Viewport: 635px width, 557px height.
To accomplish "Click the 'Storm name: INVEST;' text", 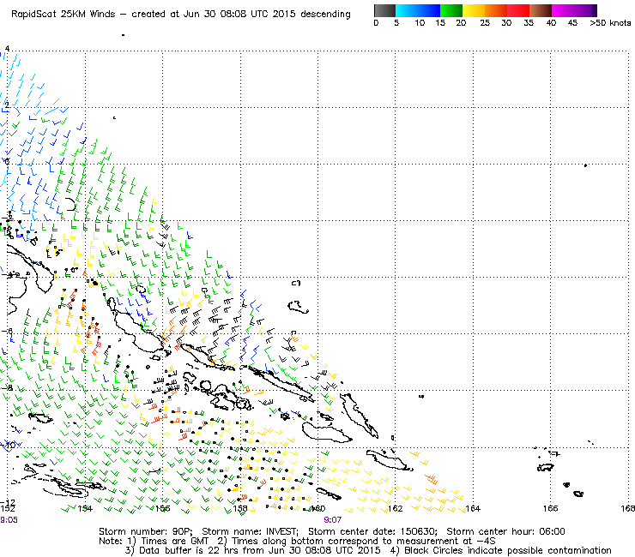I will [x=250, y=531].
